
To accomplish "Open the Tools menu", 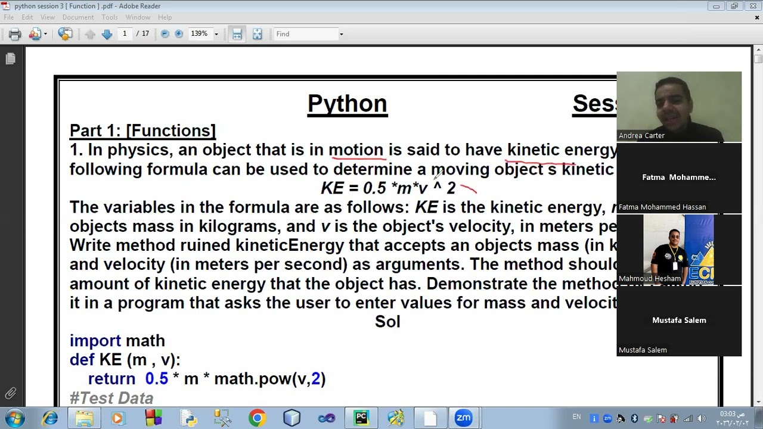I will [x=110, y=17].
